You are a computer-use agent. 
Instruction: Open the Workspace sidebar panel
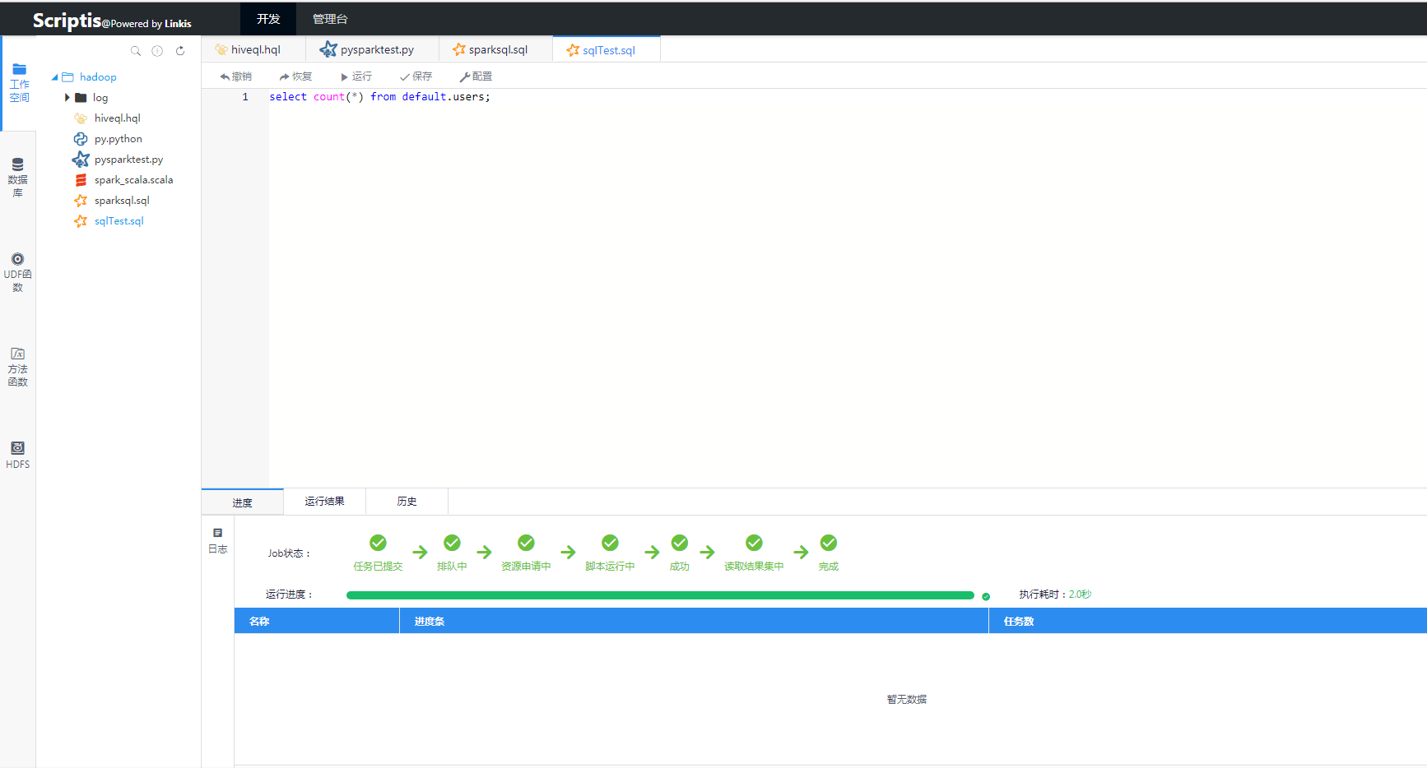[x=18, y=83]
